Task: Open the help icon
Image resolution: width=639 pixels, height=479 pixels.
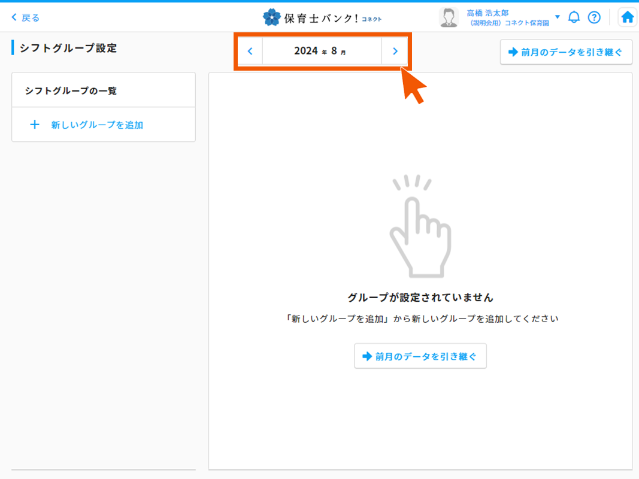Action: click(x=594, y=17)
